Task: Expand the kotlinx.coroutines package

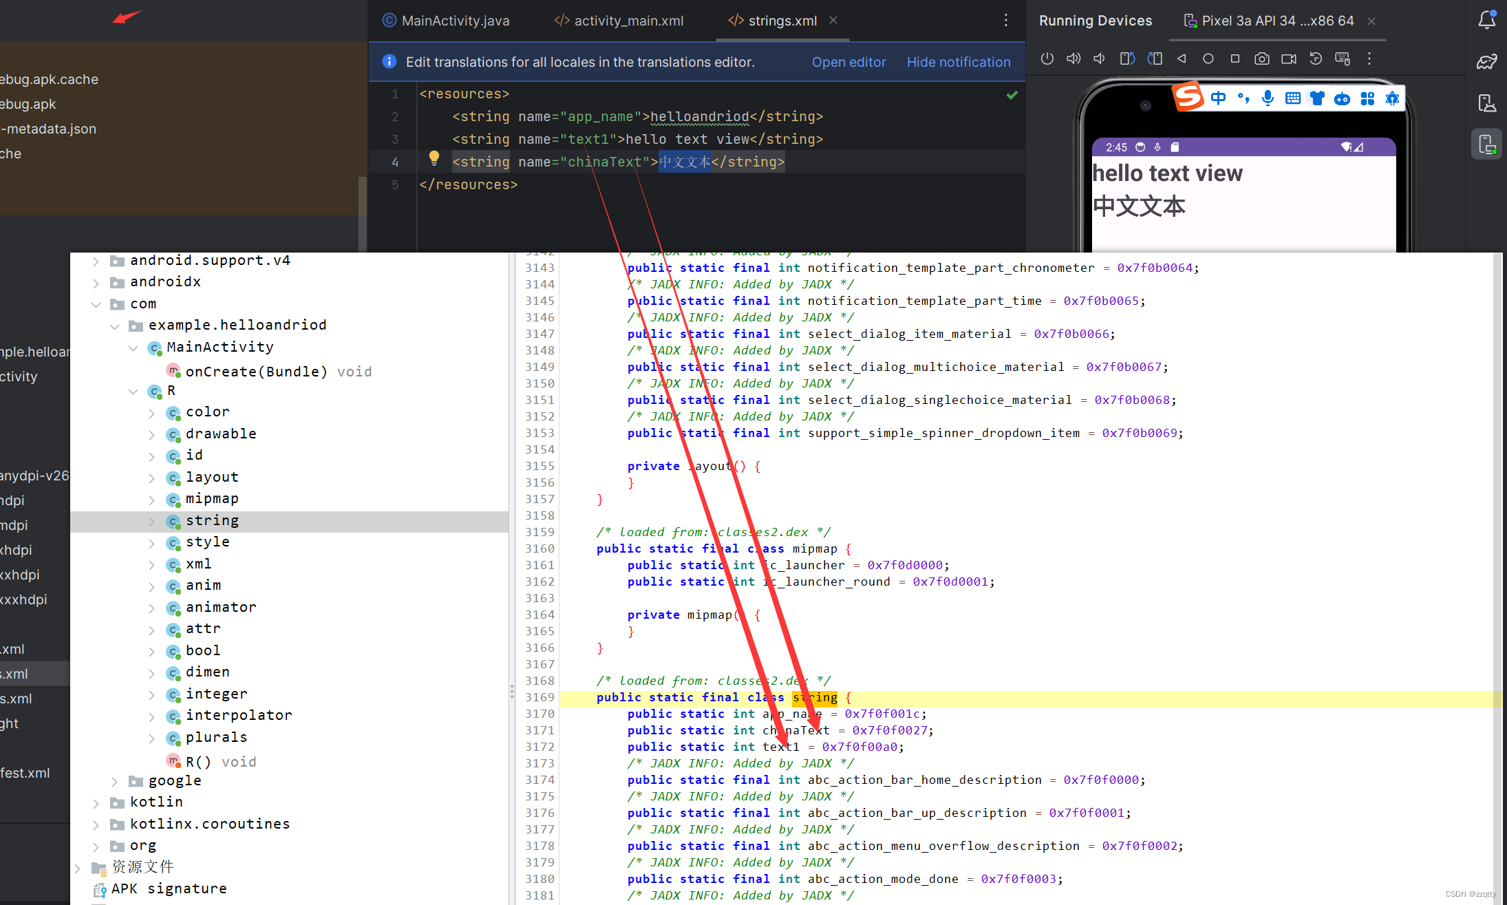Action: coord(96,825)
